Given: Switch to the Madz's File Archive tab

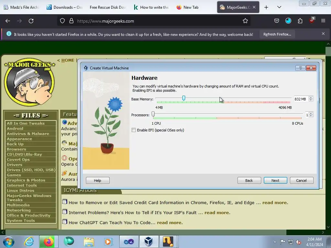Looking at the screenshot, I should tap(22, 7).
